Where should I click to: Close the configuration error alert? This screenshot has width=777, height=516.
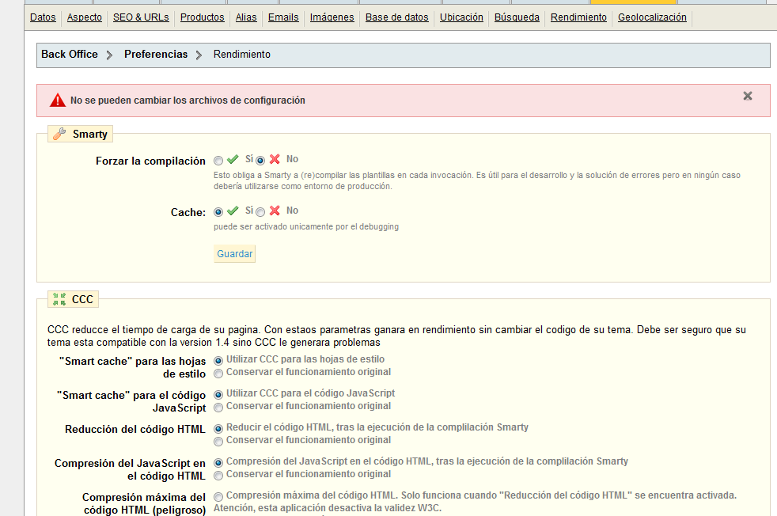pyautogui.click(x=748, y=96)
